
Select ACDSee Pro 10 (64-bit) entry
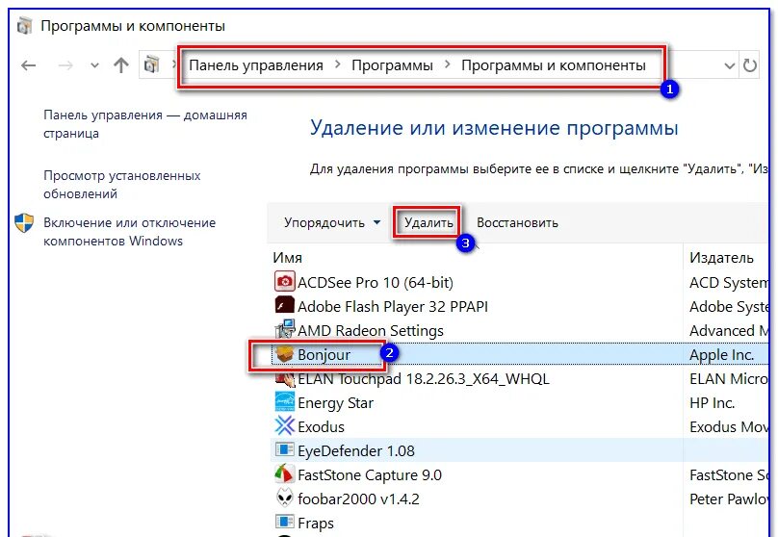click(376, 282)
